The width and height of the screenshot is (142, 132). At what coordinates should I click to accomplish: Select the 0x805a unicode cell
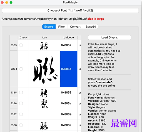pyautogui.click(x=69, y=103)
